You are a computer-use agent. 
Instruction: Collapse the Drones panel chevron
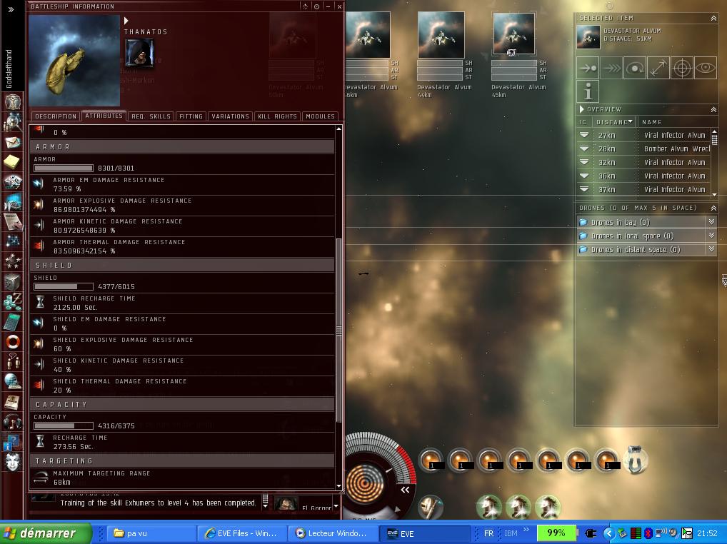click(713, 208)
